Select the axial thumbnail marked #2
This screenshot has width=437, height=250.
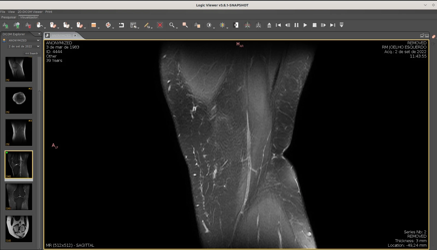pyautogui.click(x=19, y=100)
